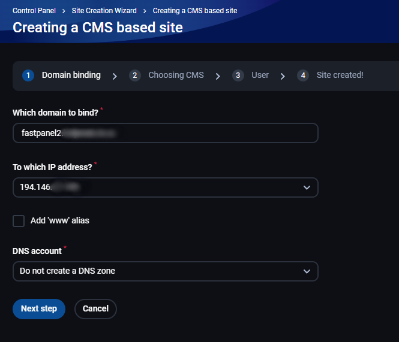
Task: Click chevron after Choosing CMS step
Action: [218, 76]
